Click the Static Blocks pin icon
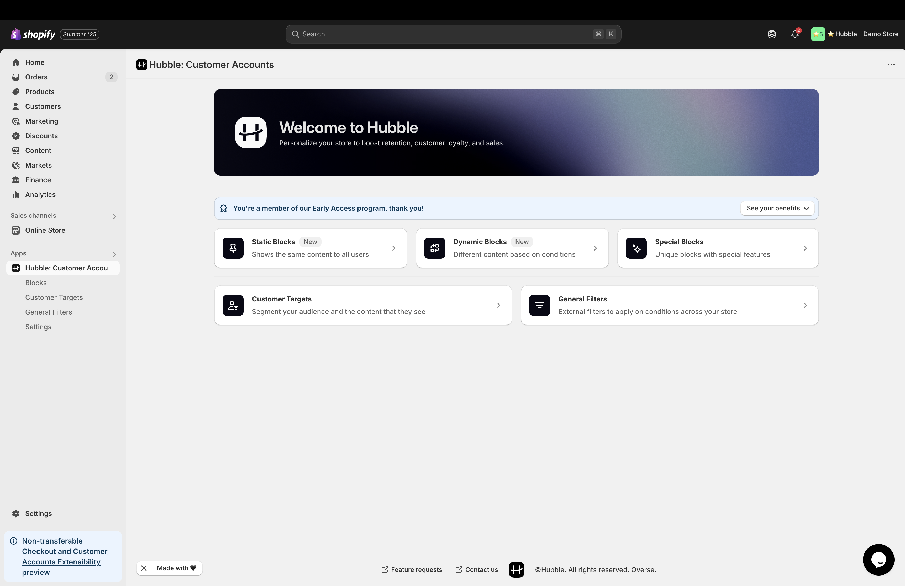The image size is (905, 586). point(233,248)
